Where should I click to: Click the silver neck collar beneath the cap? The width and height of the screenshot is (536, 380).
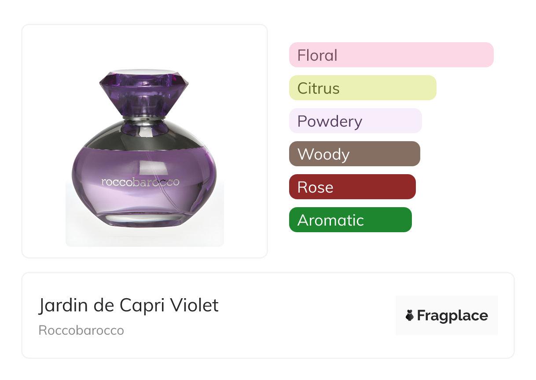tap(144, 119)
